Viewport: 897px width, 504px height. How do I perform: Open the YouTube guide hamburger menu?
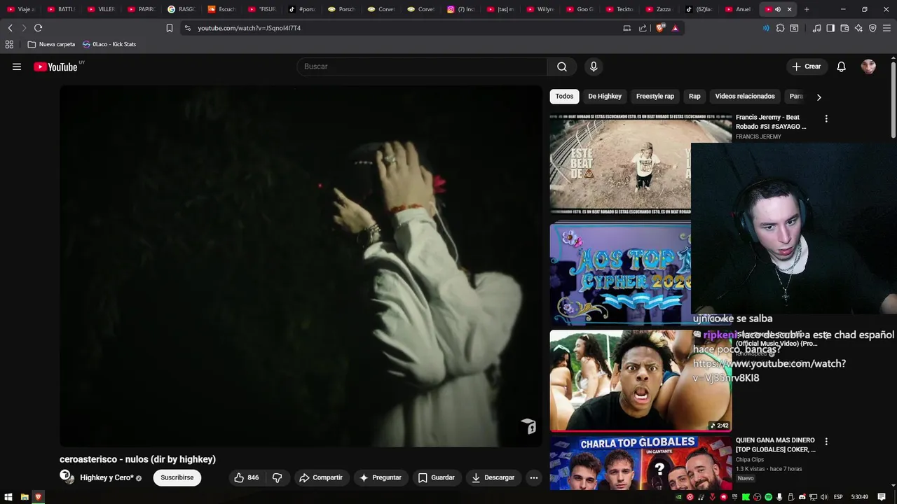coord(17,66)
